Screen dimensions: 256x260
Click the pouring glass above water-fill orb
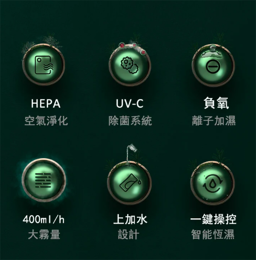[133, 148]
